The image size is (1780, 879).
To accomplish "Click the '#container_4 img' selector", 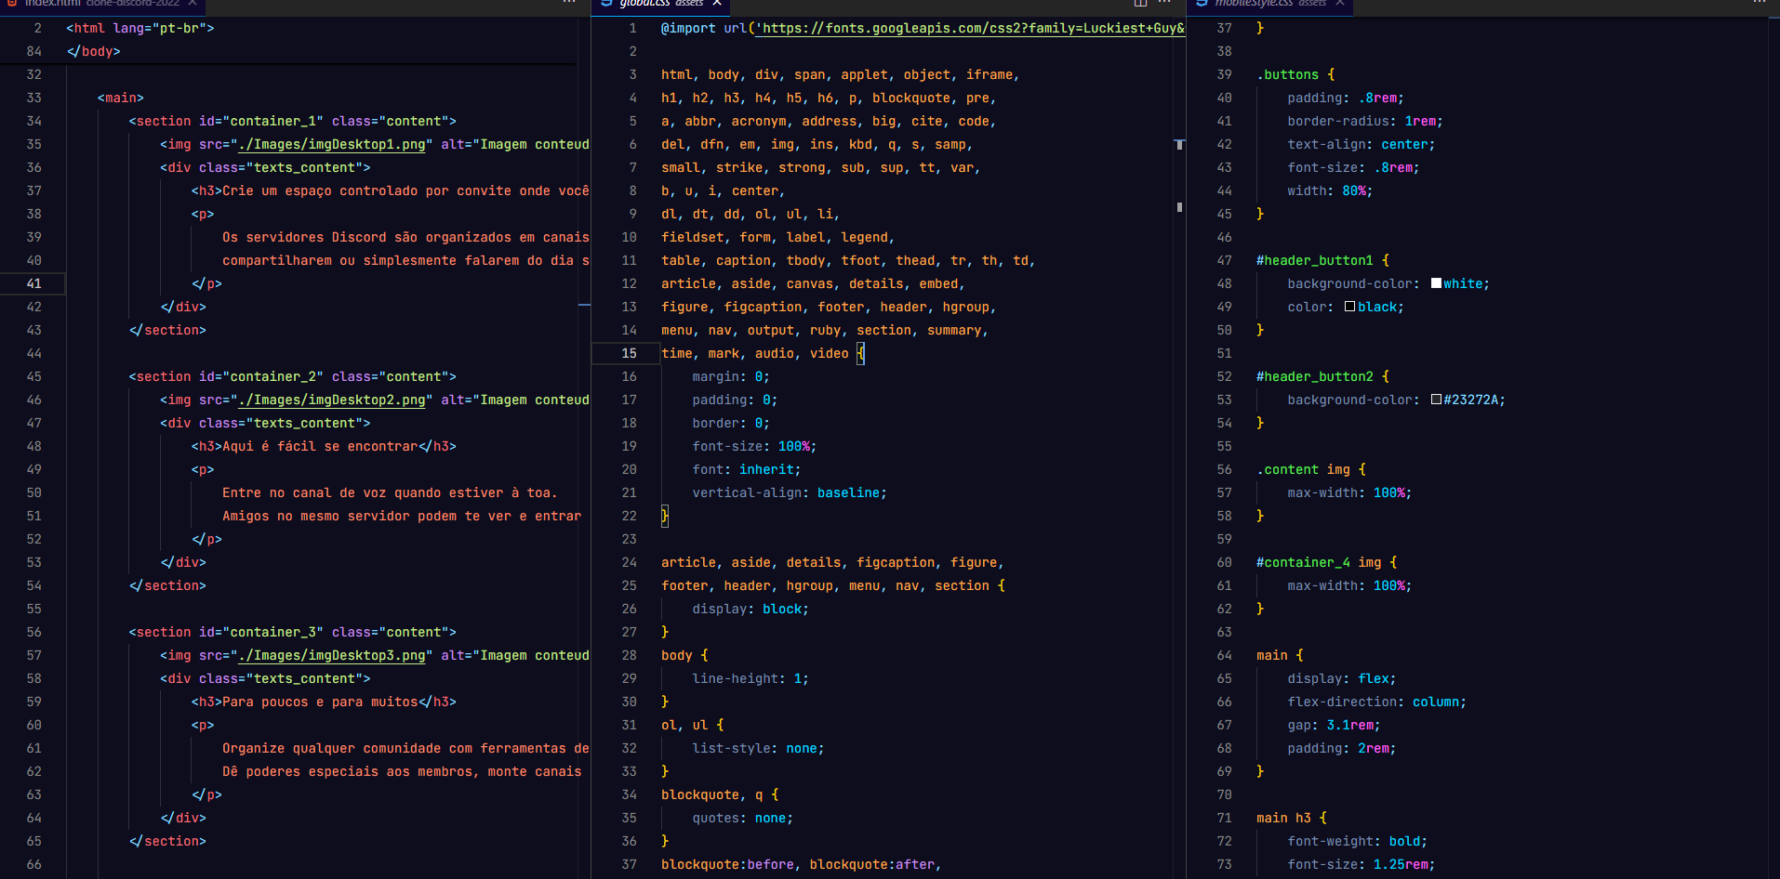I will [x=1319, y=562].
